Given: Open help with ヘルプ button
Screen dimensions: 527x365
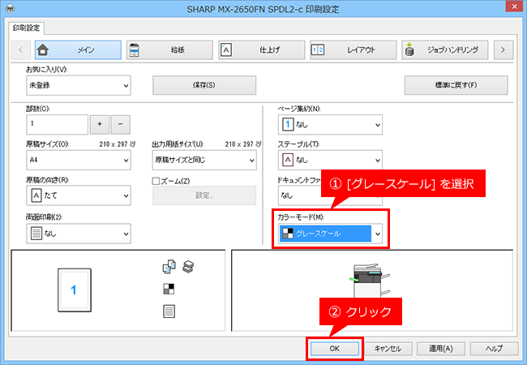Looking at the screenshot, I should [x=494, y=349].
